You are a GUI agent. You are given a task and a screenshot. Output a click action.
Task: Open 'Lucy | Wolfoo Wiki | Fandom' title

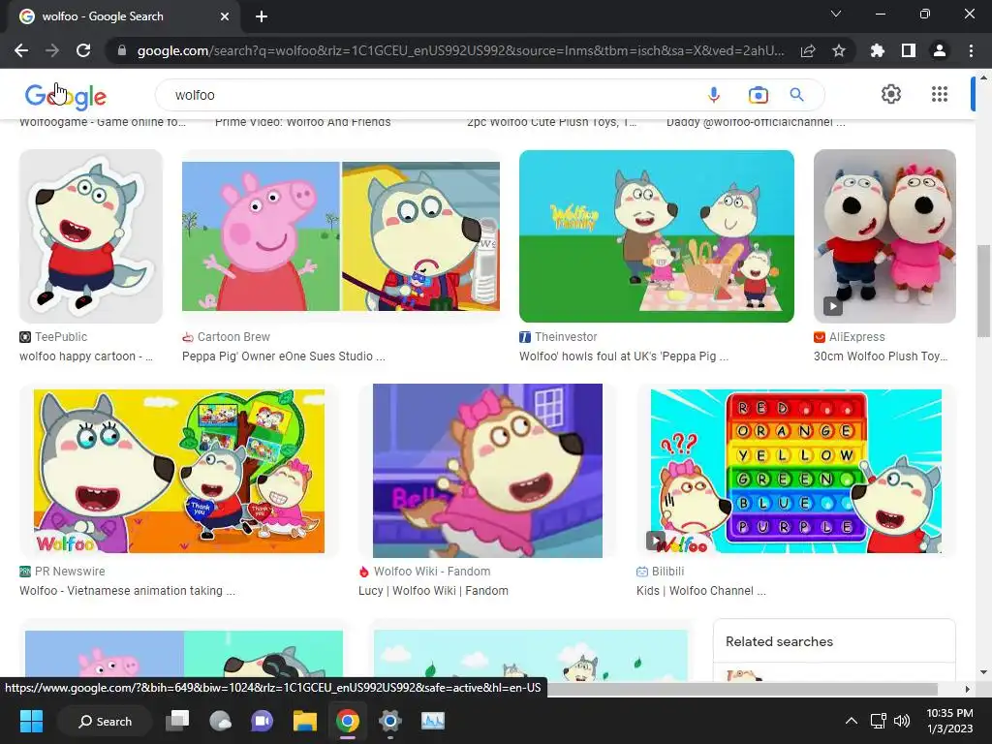click(x=433, y=591)
